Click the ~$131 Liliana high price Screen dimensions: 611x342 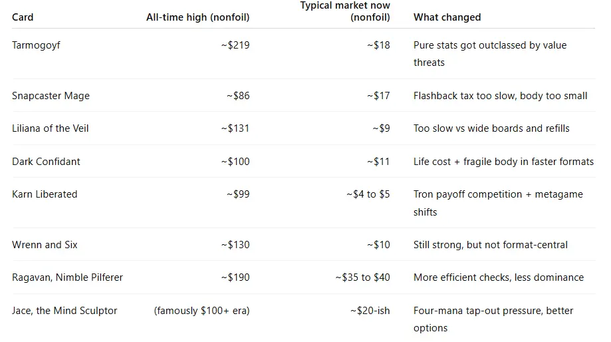coord(235,128)
